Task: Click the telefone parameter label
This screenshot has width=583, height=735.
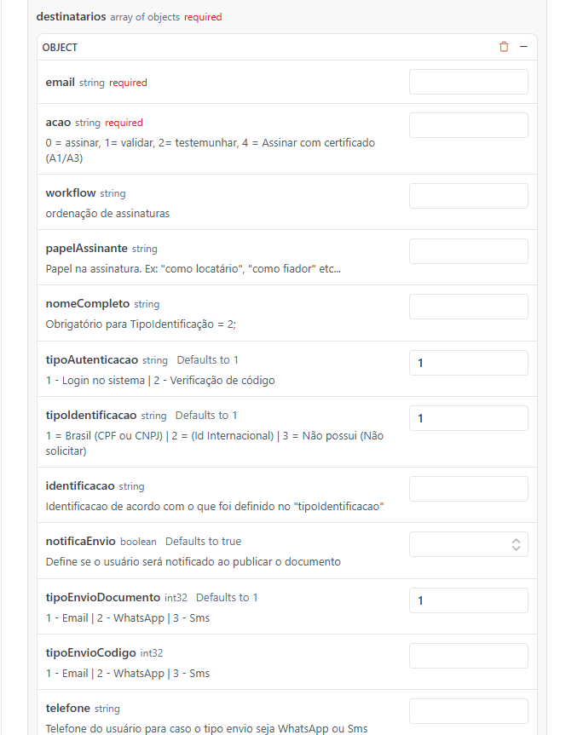Action: pyautogui.click(x=67, y=709)
